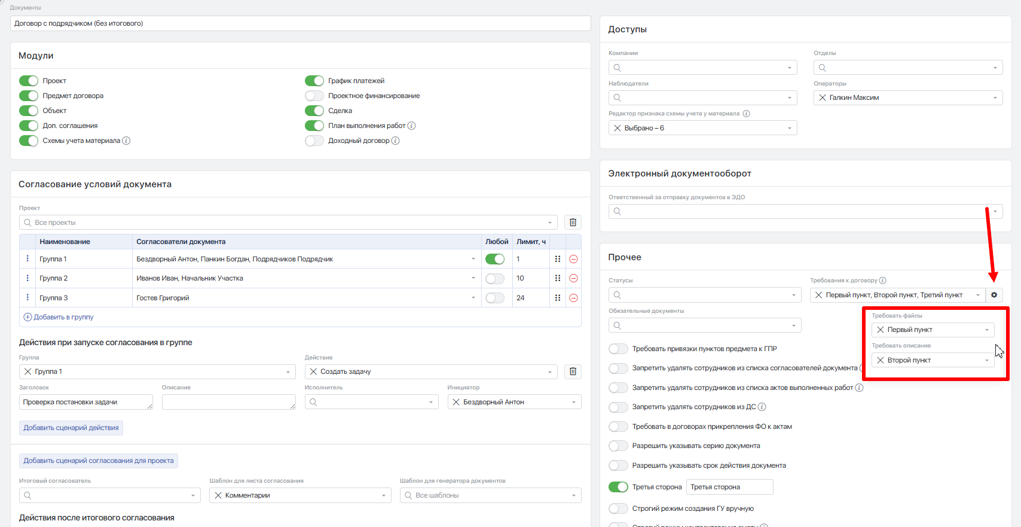Open the Действие dropdown with Создать задачу
Image resolution: width=1021 pixels, height=527 pixels.
pyautogui.click(x=549, y=371)
